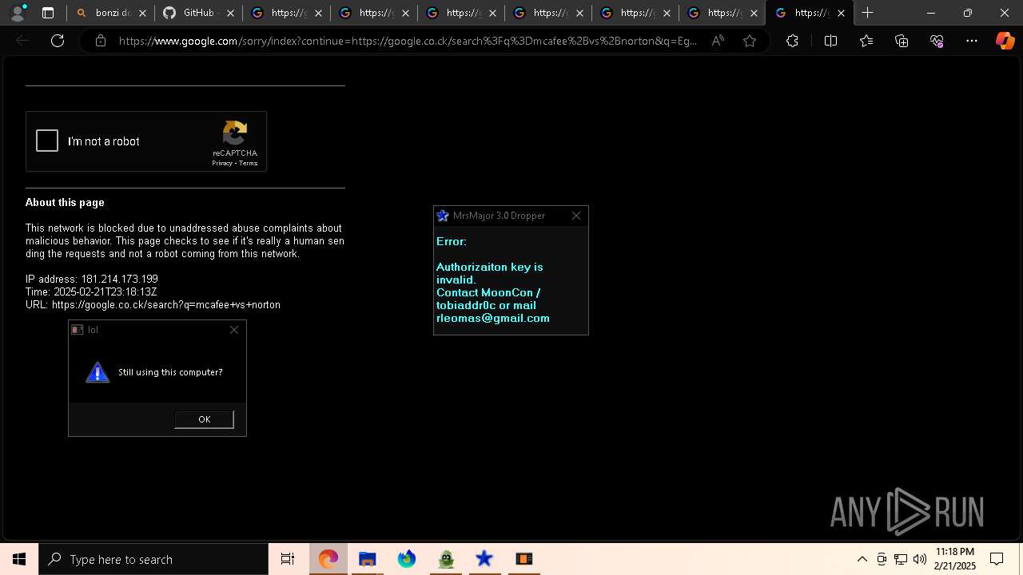Close the GitHub tab
This screenshot has height=575, width=1023.
click(230, 13)
